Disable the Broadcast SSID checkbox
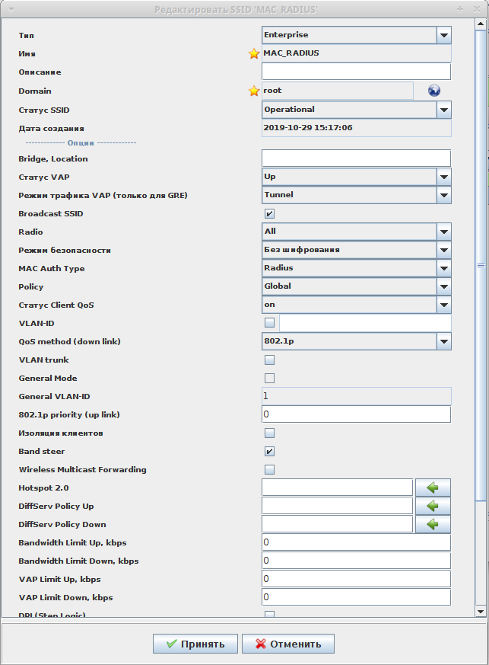 tap(269, 213)
